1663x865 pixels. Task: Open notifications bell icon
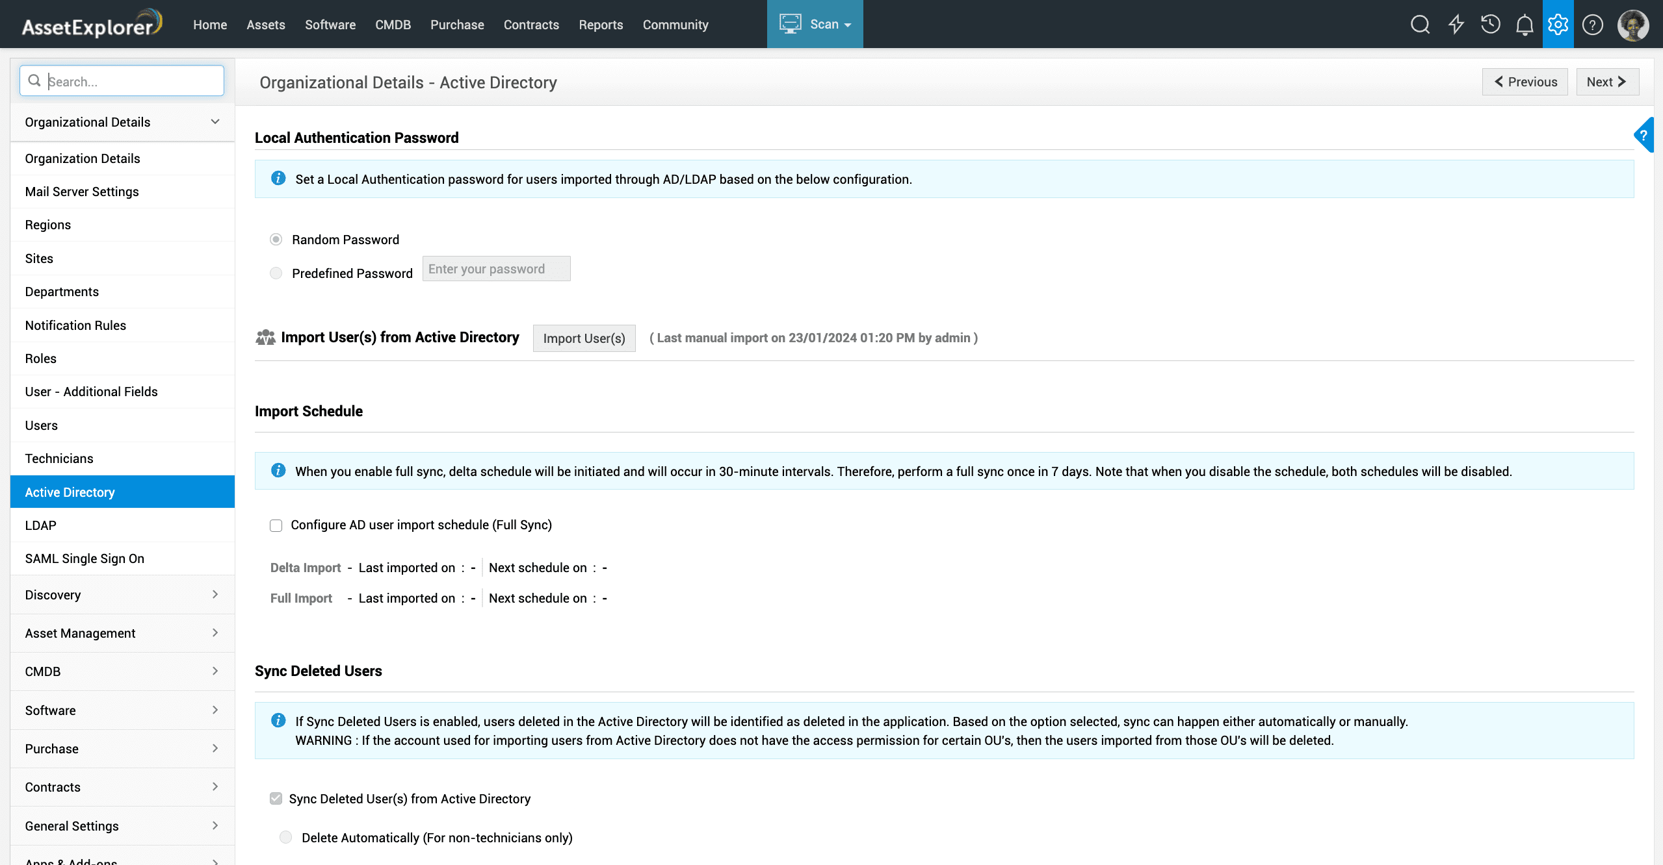(1525, 25)
